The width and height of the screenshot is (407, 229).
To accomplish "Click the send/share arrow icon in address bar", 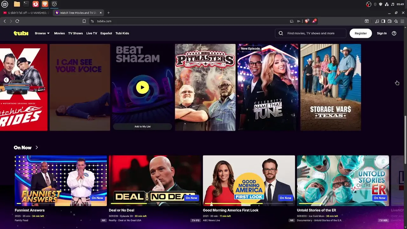I will coord(299,21).
